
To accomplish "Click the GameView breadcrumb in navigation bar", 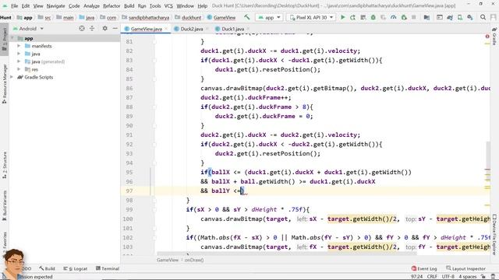I will 221,17.
